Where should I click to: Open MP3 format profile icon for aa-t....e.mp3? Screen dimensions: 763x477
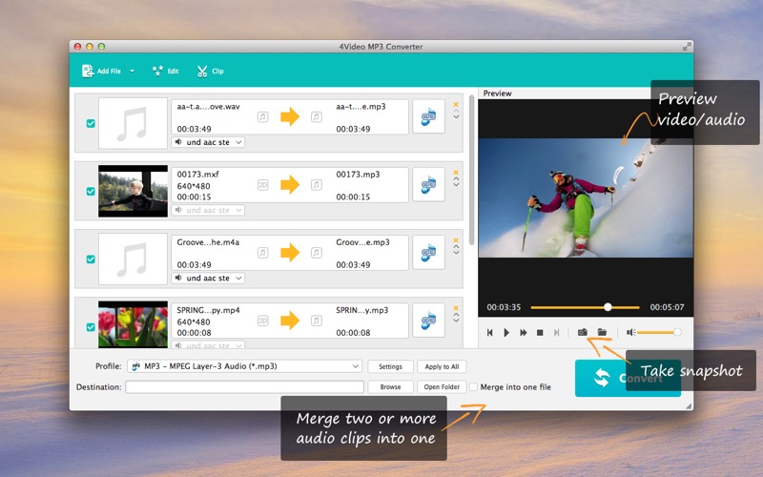(428, 116)
